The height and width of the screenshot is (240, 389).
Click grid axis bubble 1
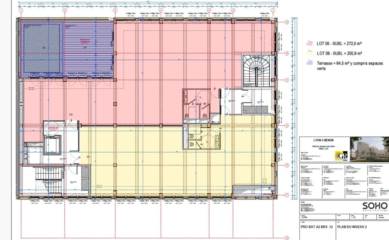pos(21,10)
